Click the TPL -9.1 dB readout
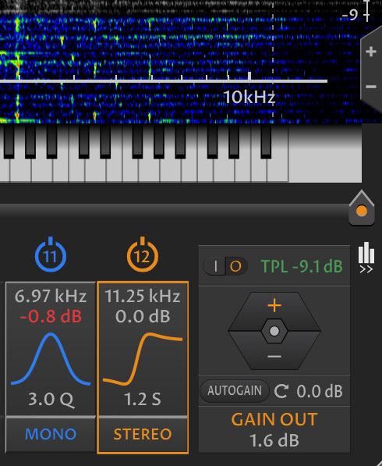Screen dimensions: 382x466 click(x=302, y=266)
